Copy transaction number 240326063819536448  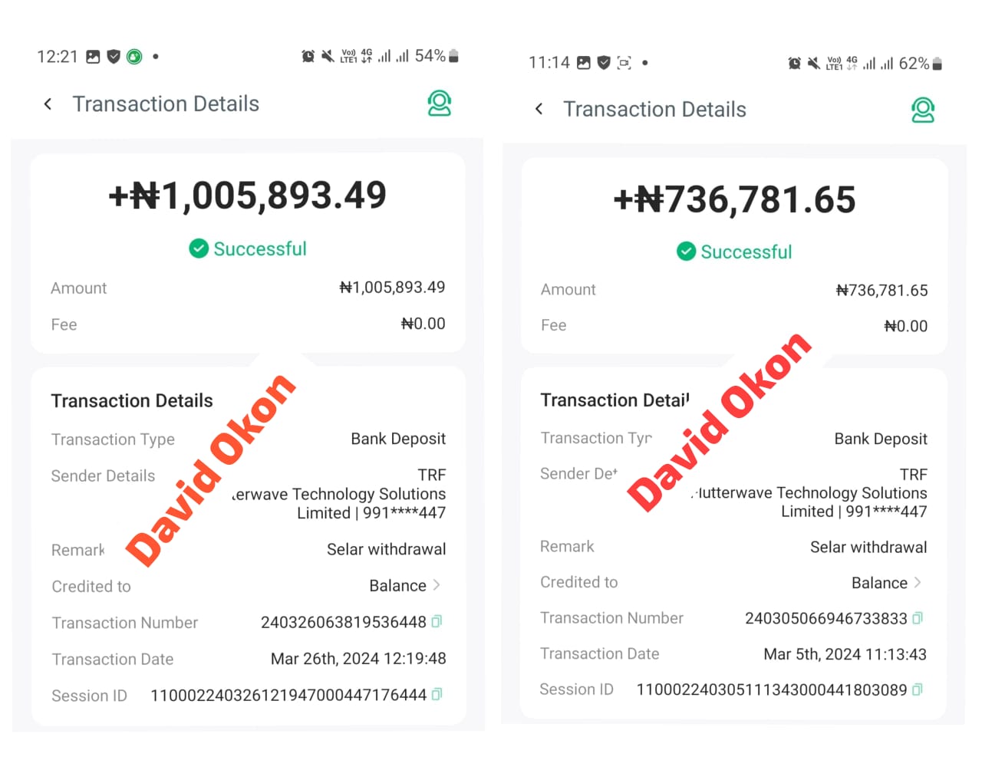point(437,621)
